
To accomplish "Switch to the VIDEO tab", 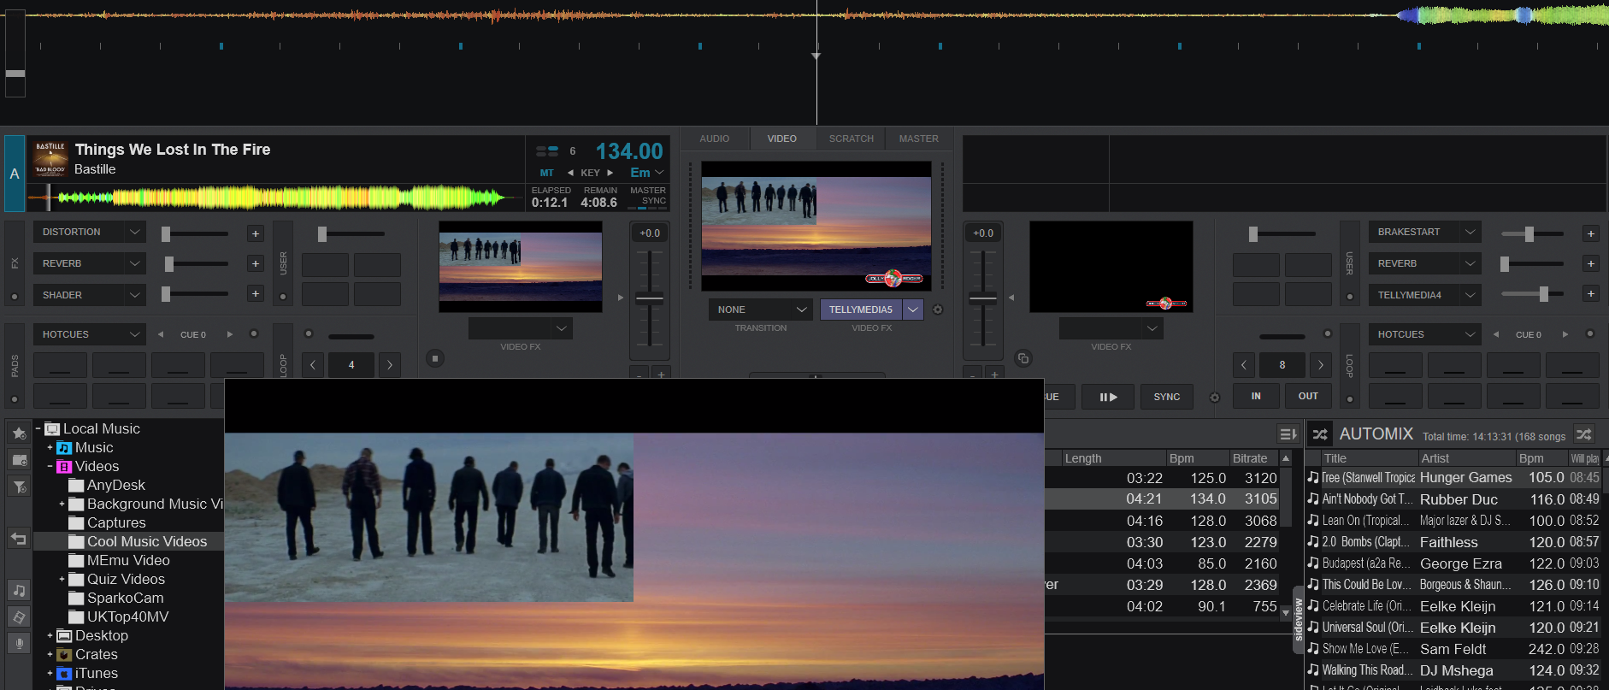I will click(x=781, y=139).
